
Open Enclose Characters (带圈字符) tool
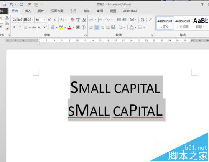coord(84,28)
